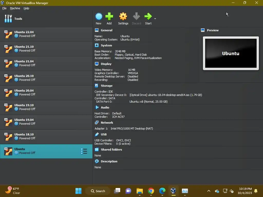Click the General section monitor icon
The image size is (263, 197).
[x=97, y=30]
